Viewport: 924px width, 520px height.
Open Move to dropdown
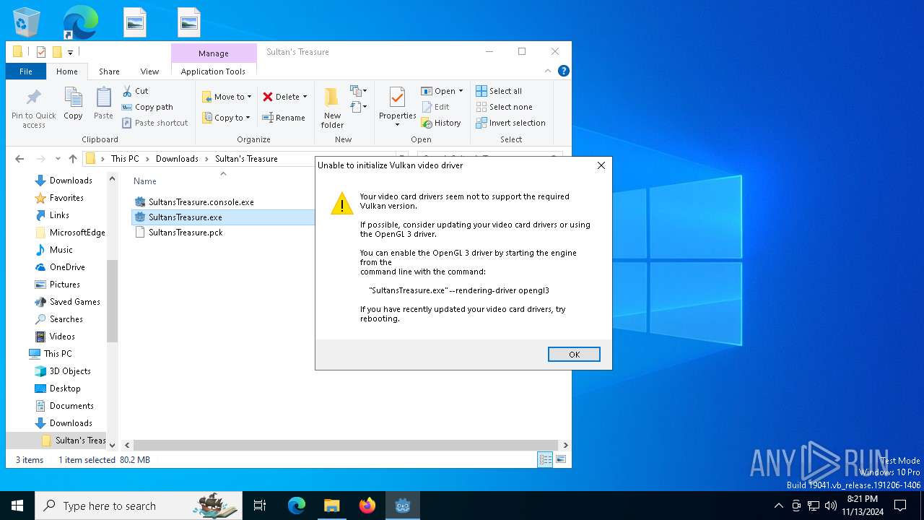[x=227, y=97]
